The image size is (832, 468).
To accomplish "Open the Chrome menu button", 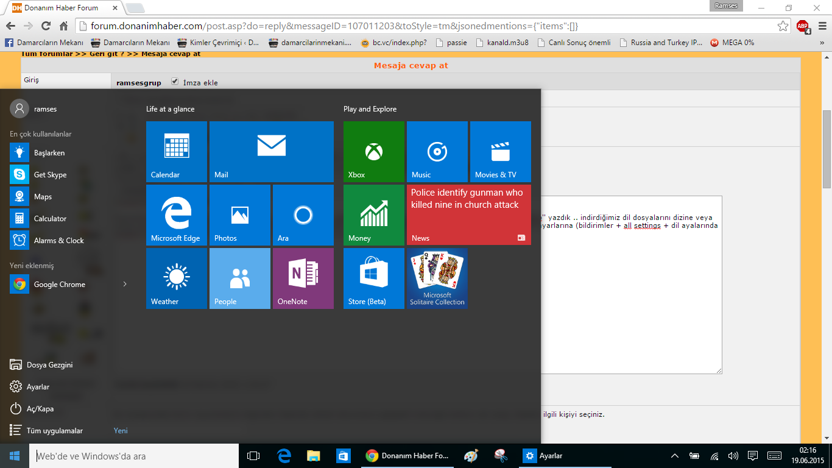I will (x=822, y=26).
